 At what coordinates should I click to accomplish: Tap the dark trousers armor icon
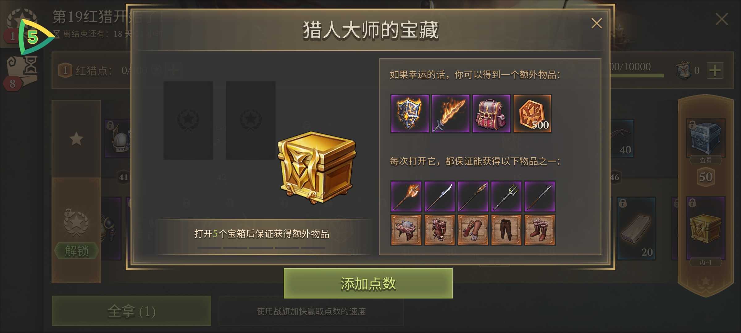[506, 230]
